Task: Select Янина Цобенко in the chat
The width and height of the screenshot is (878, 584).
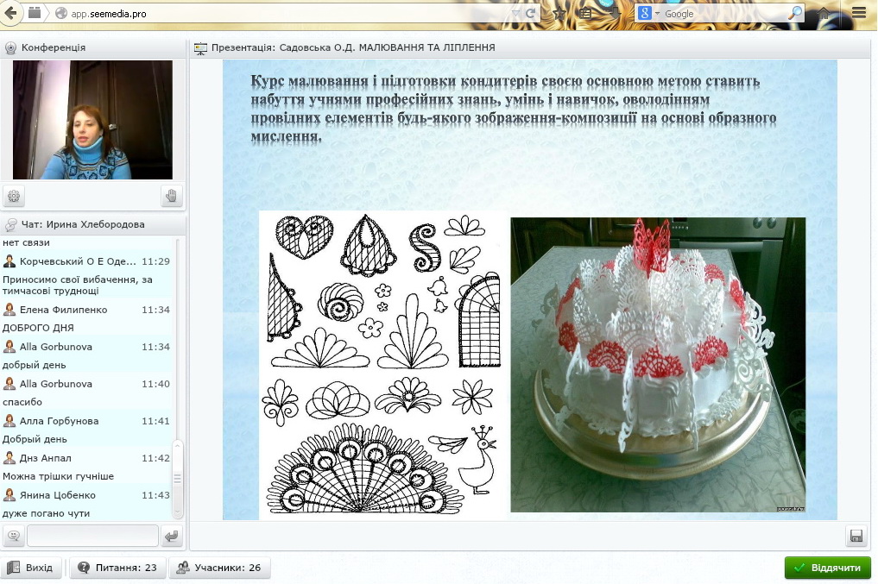Action: coord(58,495)
